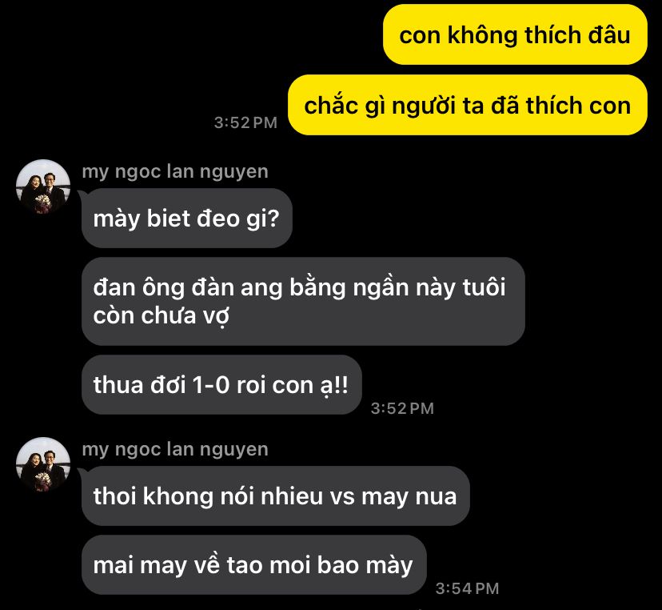Tap the first profile picture avatar
The width and height of the screenshot is (662, 610).
[x=43, y=186]
